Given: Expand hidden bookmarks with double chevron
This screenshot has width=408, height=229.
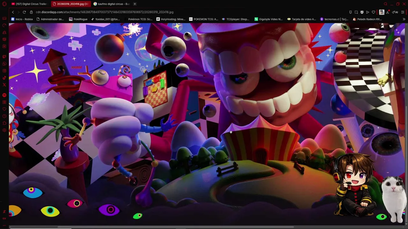Looking at the screenshot, I should (404, 19).
